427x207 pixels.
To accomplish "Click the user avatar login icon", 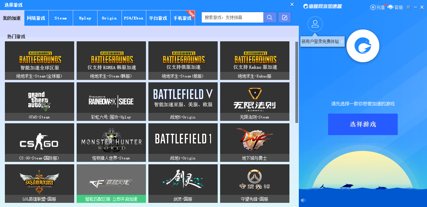I will coord(315,24).
